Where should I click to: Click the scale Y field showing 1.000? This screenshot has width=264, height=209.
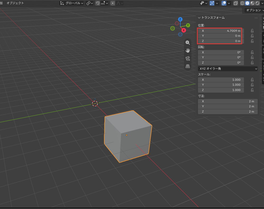pos(221,85)
